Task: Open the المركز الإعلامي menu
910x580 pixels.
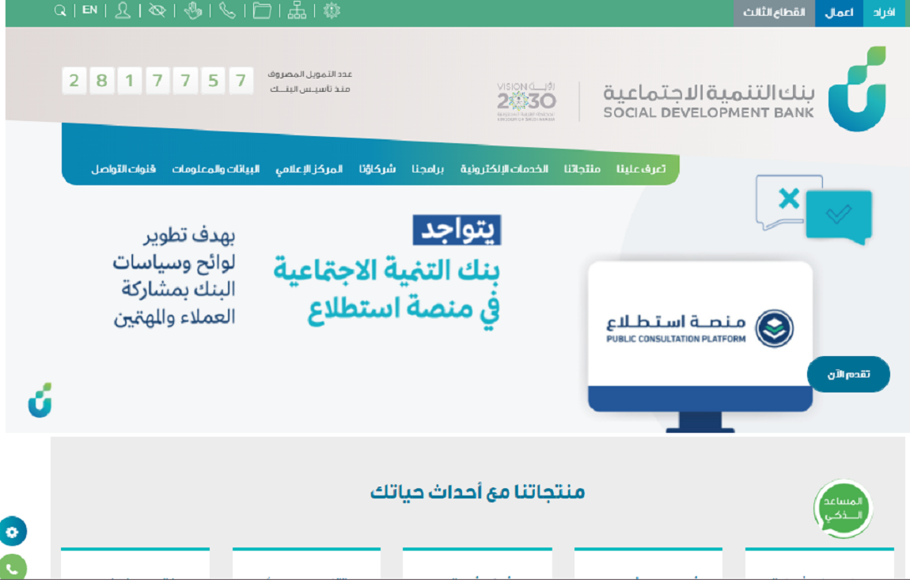Action: (x=309, y=169)
